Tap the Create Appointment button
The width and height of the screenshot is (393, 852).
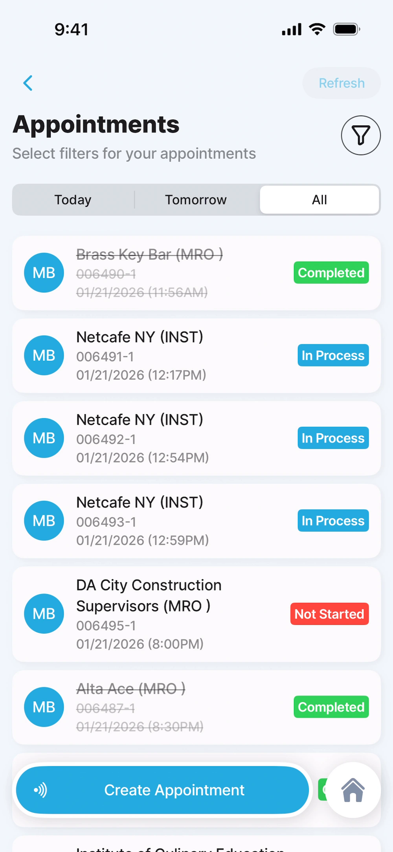pos(174,790)
